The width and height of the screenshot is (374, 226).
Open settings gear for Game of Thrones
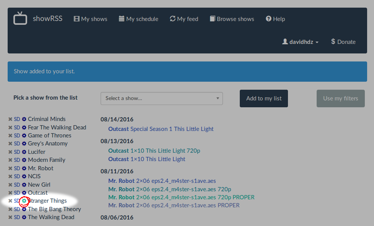click(x=24, y=136)
